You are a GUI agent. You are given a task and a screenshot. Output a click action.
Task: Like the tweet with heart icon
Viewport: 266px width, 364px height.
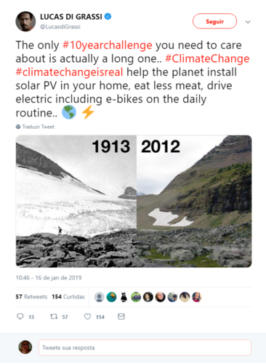[87, 317]
